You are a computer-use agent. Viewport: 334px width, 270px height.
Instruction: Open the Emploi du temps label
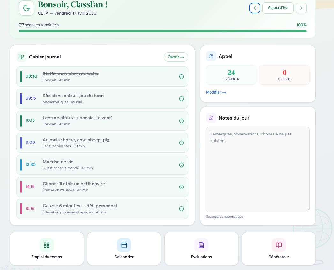tap(47, 257)
